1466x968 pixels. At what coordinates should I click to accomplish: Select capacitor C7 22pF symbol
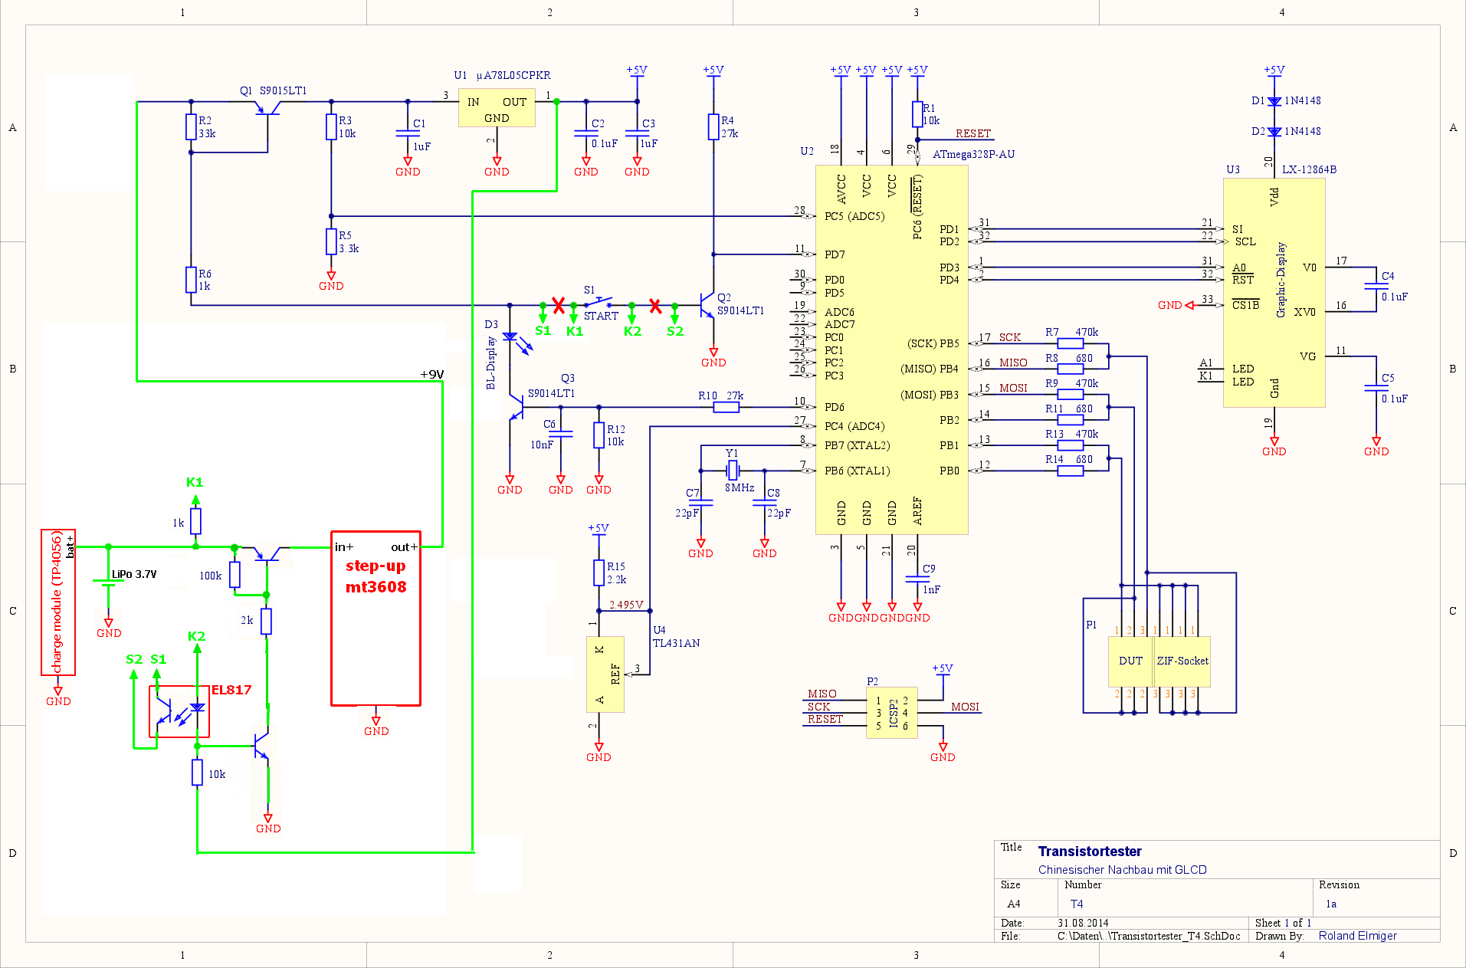coord(700,503)
